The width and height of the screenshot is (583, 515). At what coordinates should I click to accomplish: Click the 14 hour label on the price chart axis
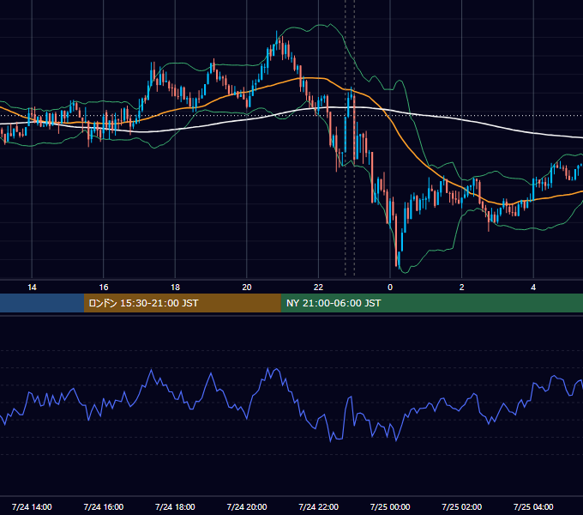(32, 288)
